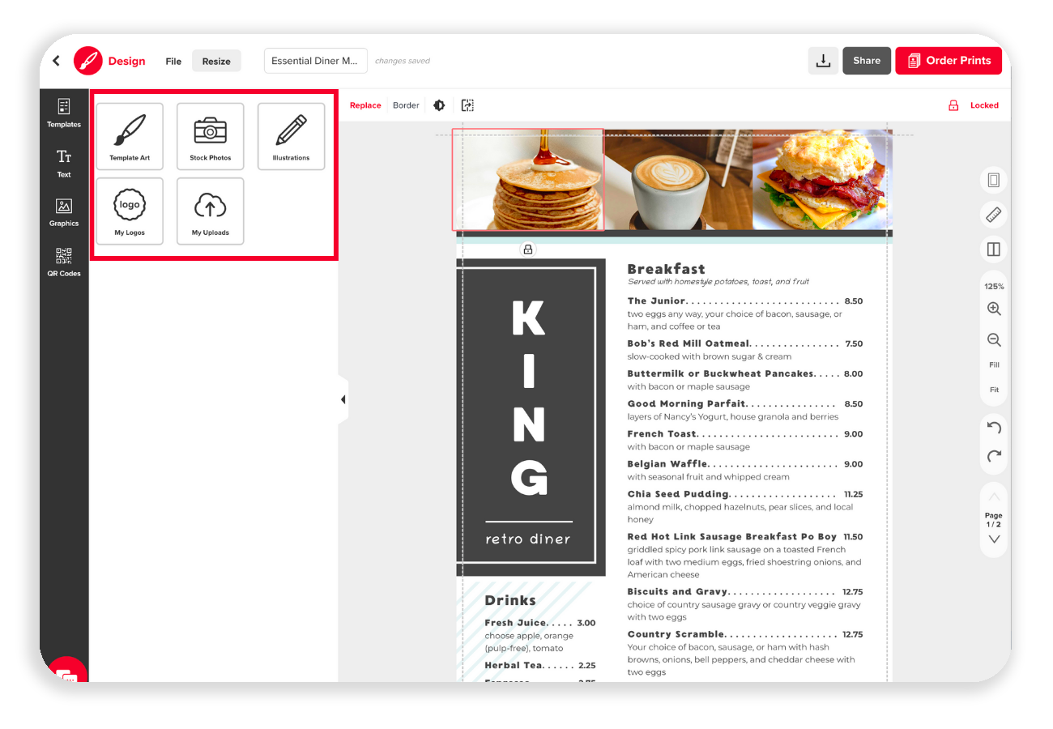Click Replace in the image toolbar
The width and height of the screenshot is (1053, 729).
(365, 105)
